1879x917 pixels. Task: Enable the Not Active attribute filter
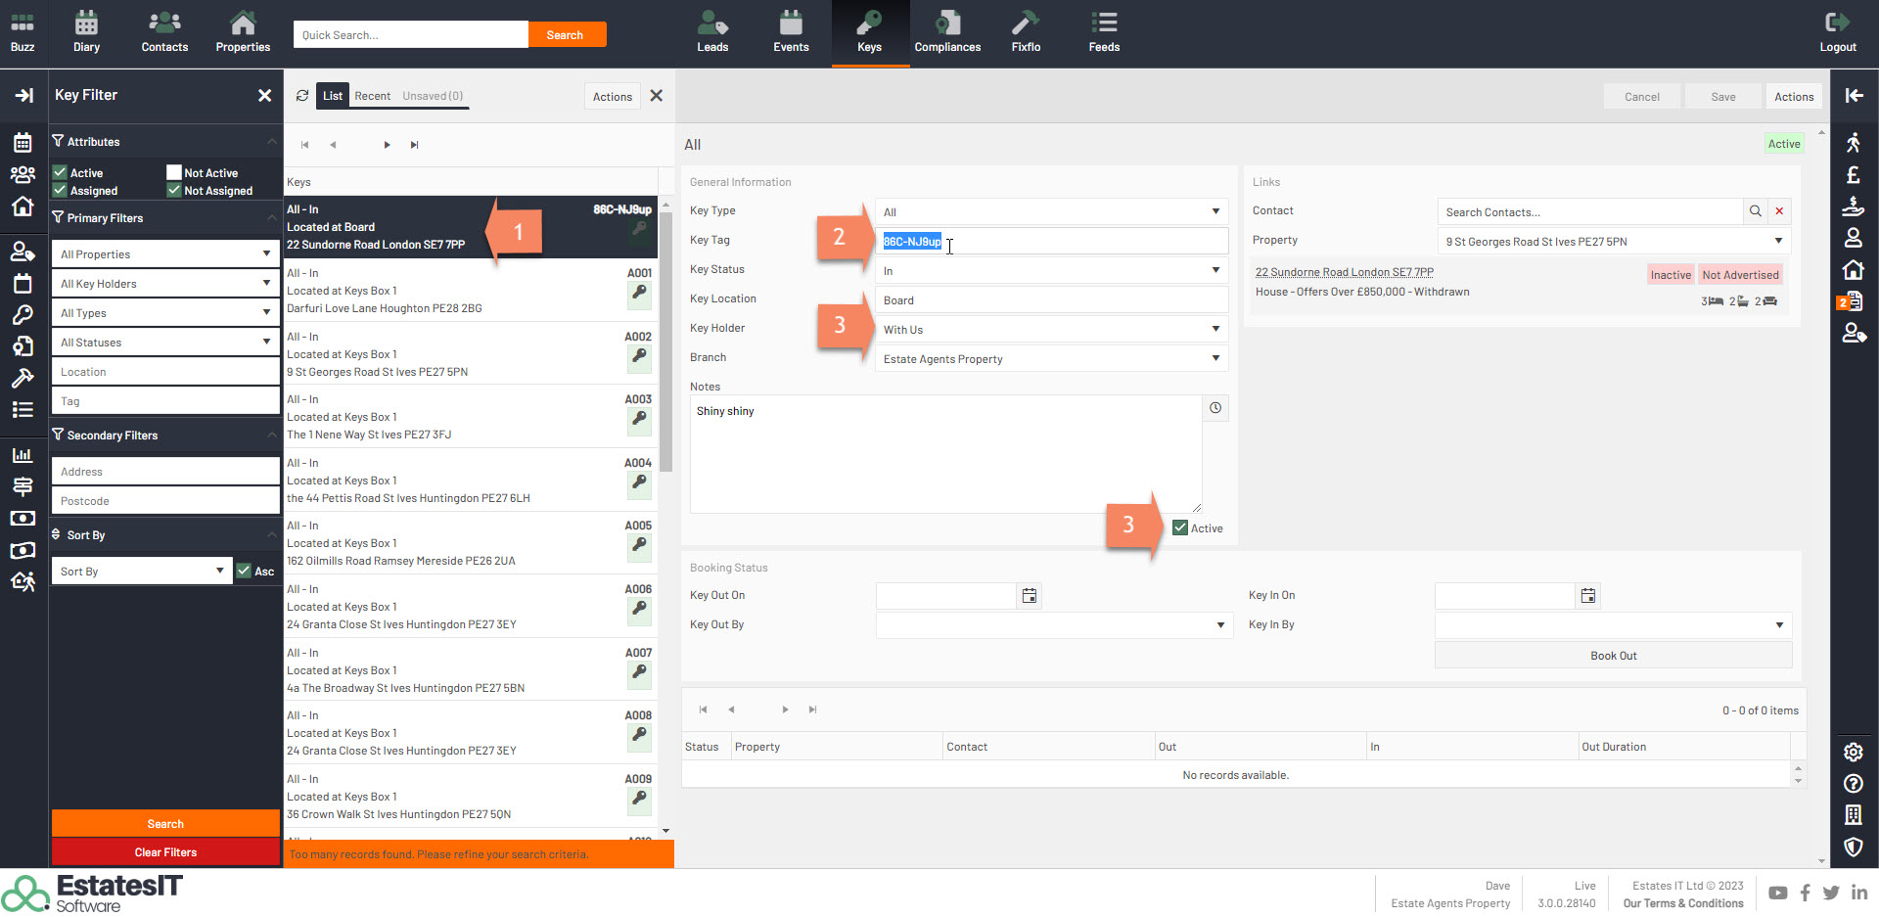[174, 172]
